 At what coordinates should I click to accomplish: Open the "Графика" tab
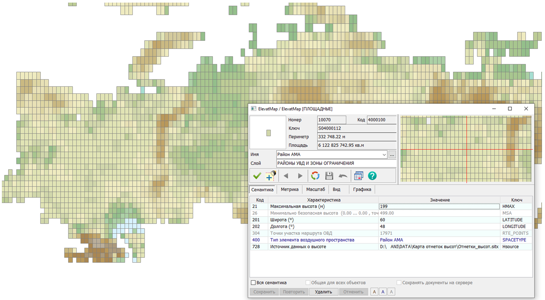click(363, 189)
